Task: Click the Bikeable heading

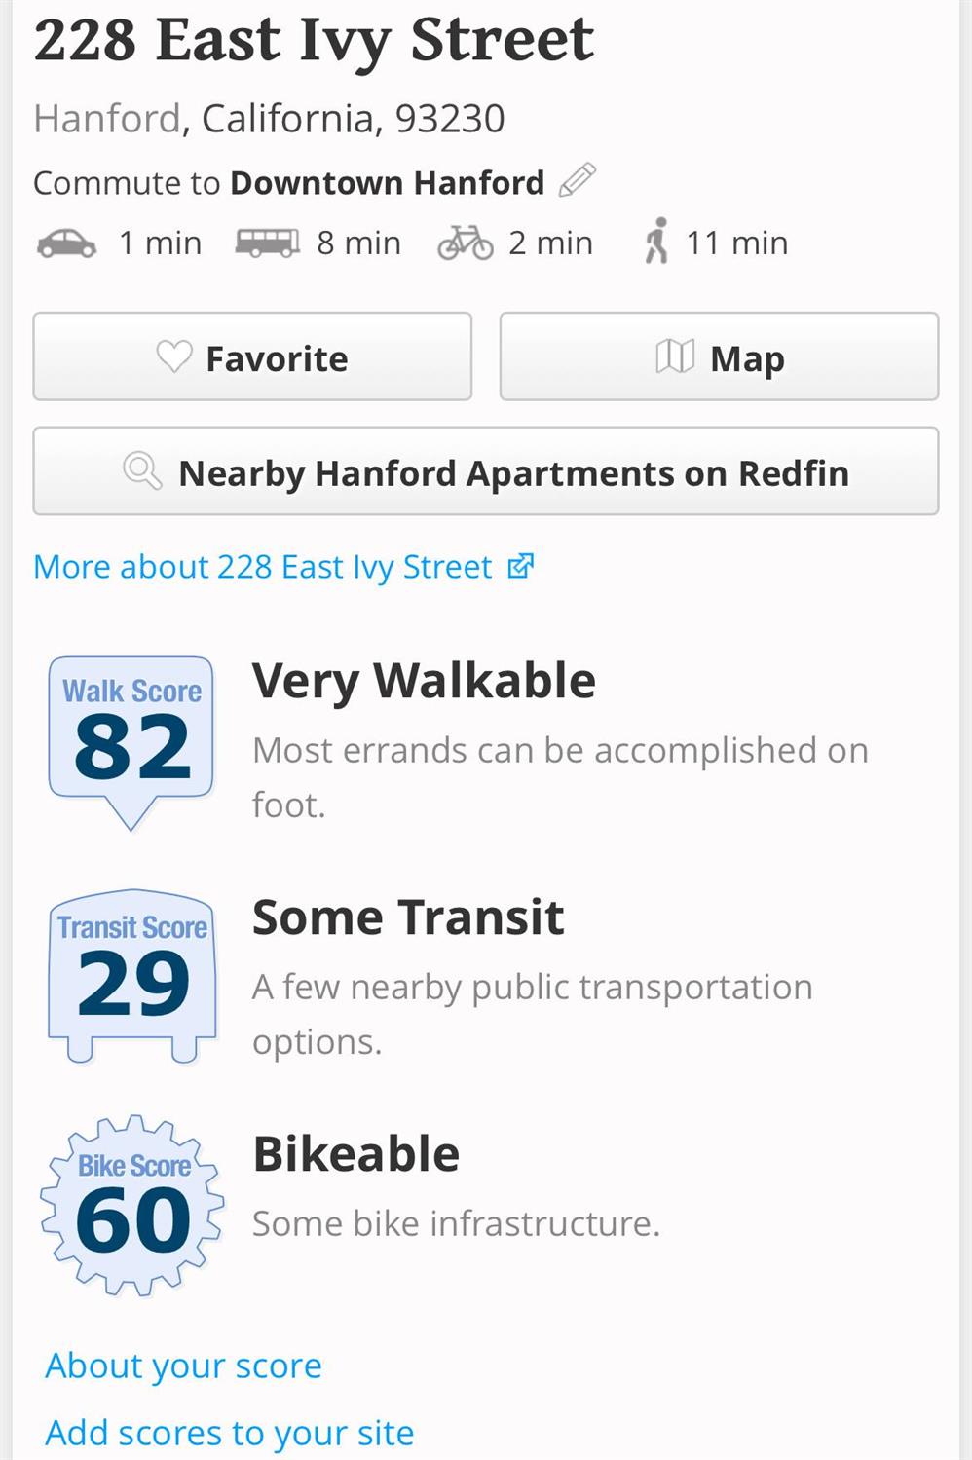Action: coord(355,1154)
